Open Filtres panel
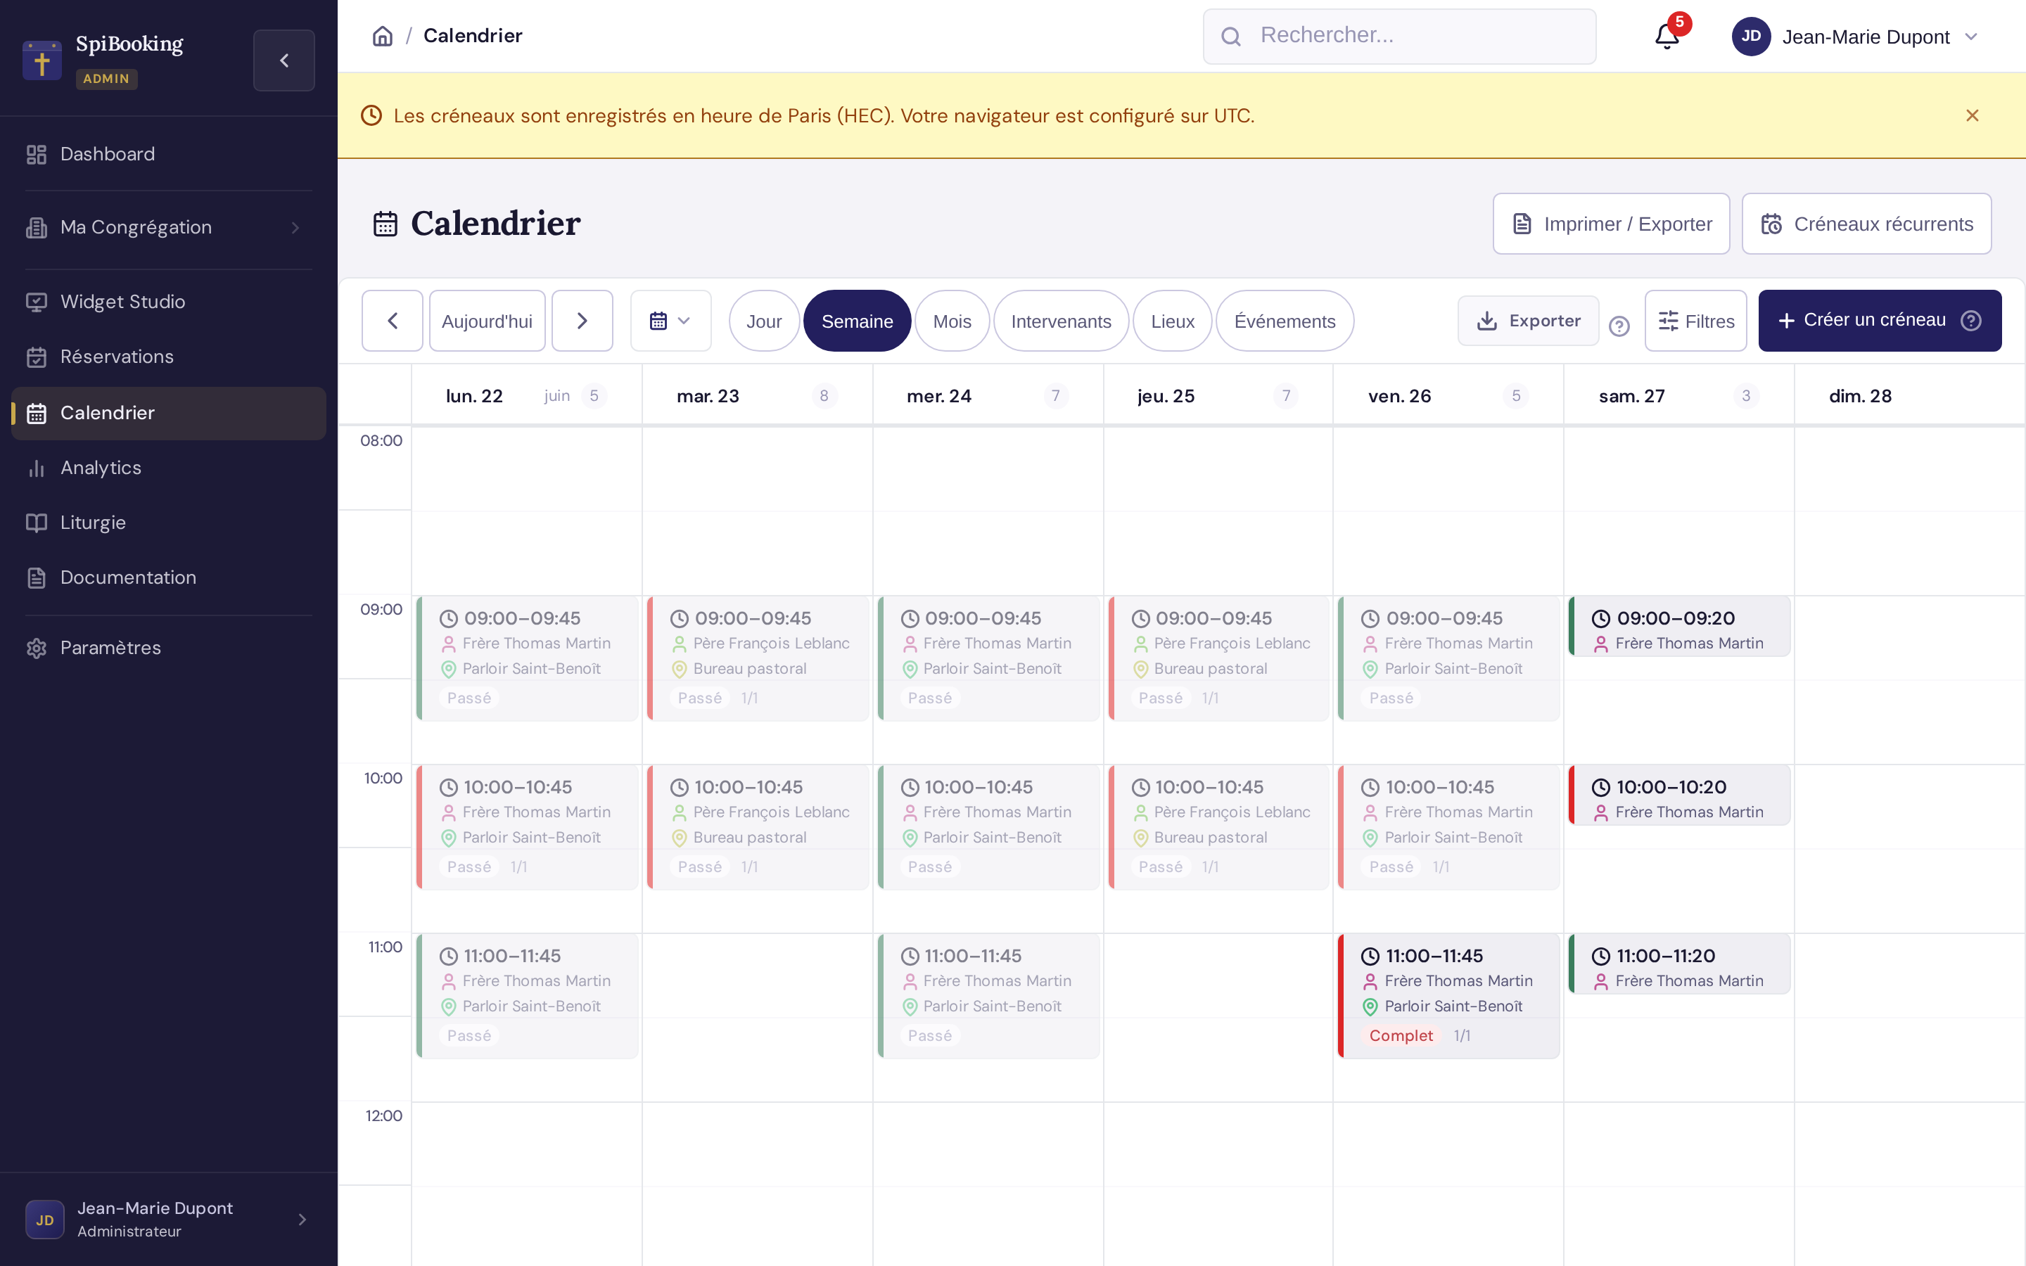 (1695, 321)
